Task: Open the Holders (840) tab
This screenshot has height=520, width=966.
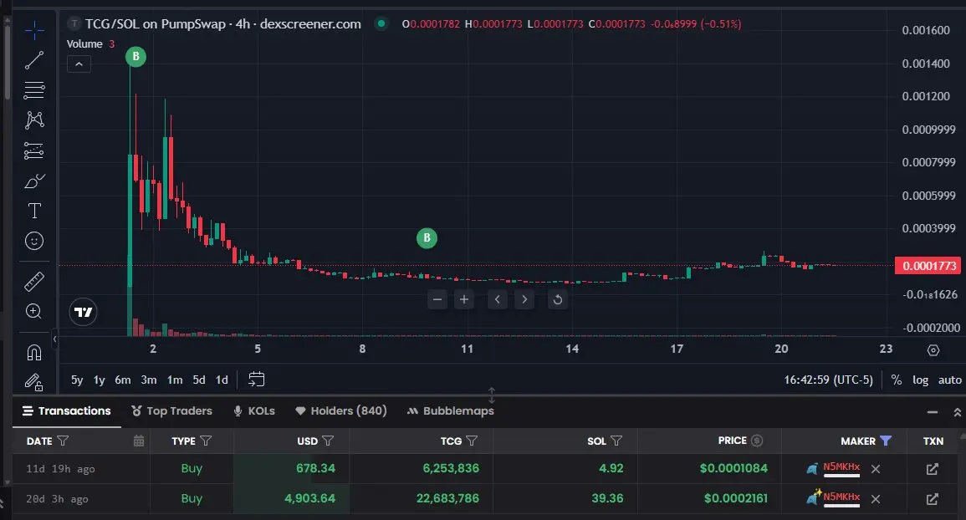Action: click(341, 411)
